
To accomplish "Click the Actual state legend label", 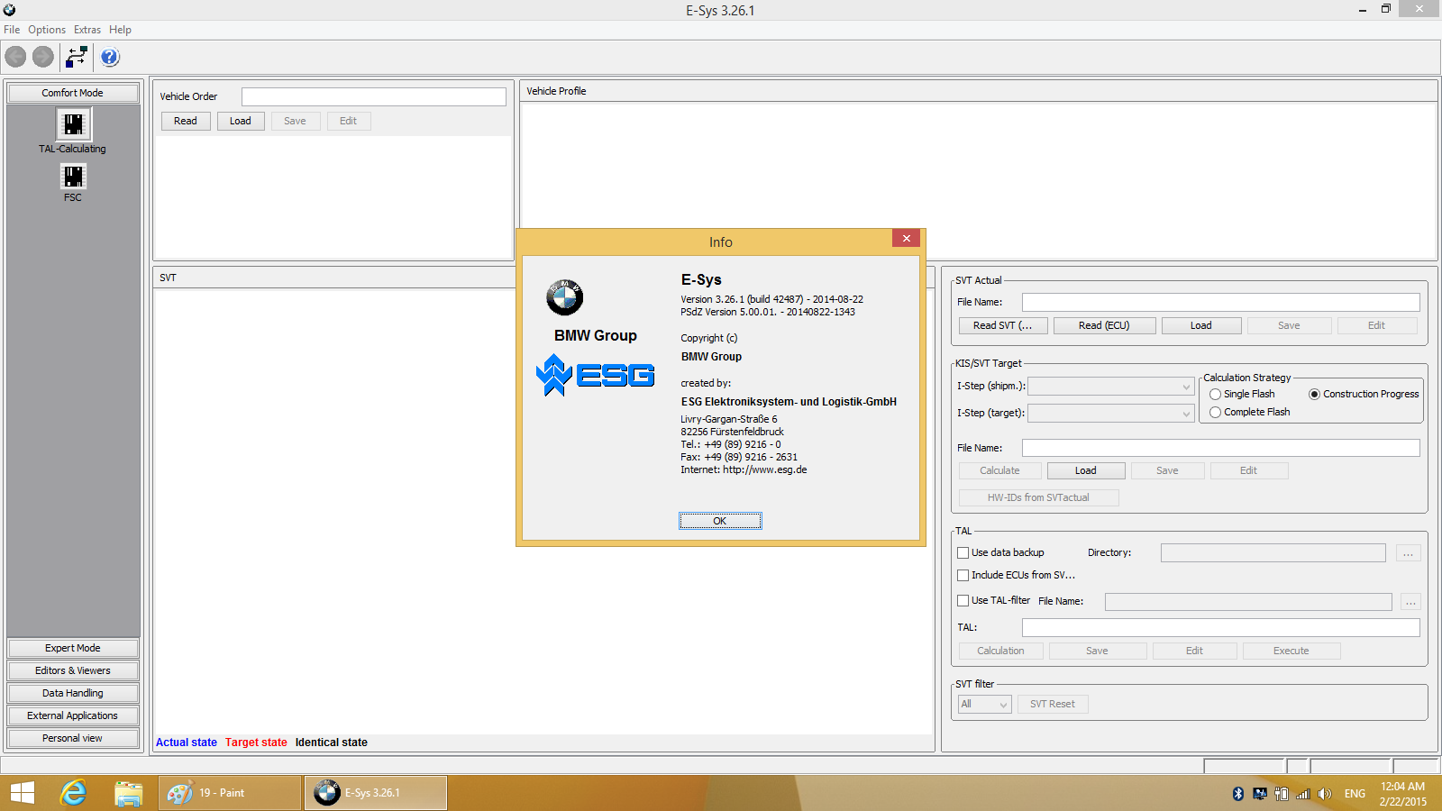I will point(187,743).
